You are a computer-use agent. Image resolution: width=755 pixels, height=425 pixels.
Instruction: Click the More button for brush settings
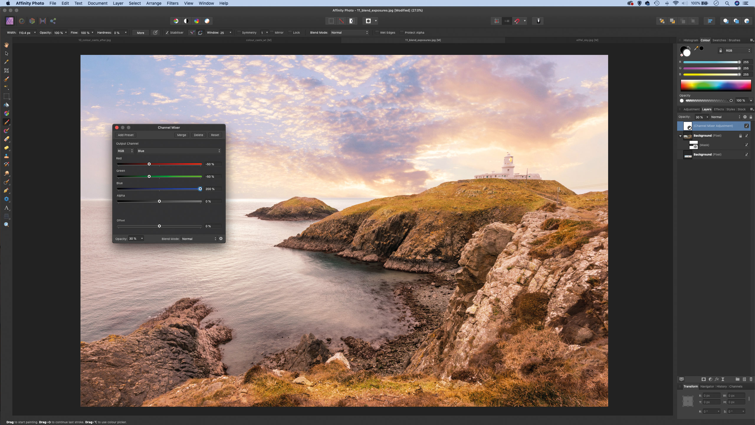(141, 33)
